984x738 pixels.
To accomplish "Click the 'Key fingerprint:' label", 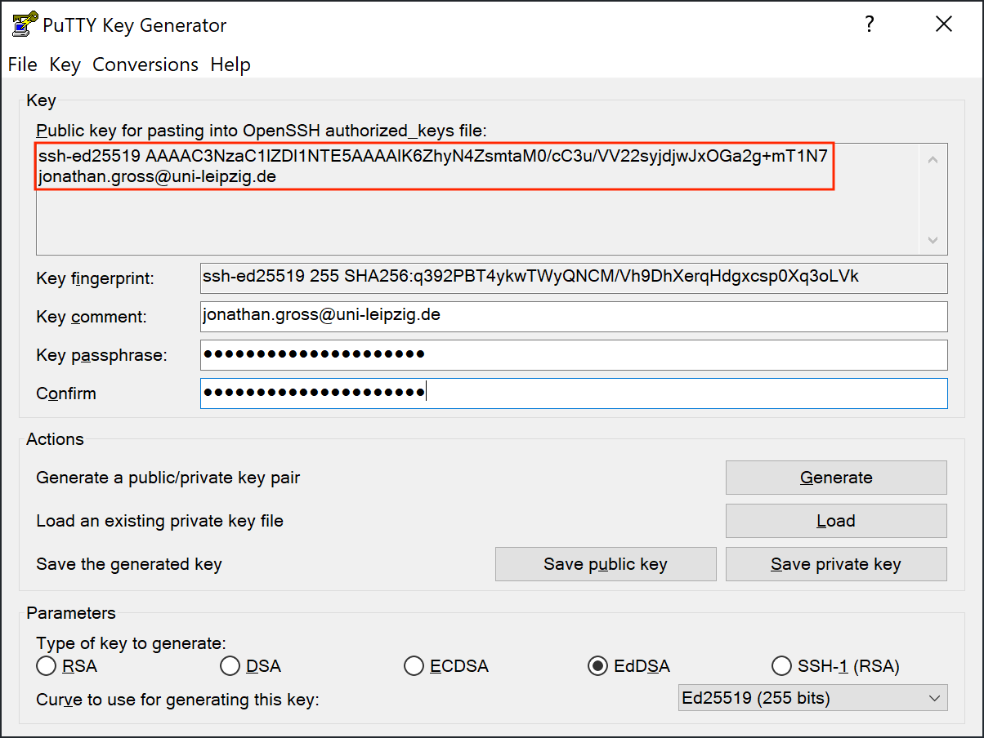I will click(95, 278).
